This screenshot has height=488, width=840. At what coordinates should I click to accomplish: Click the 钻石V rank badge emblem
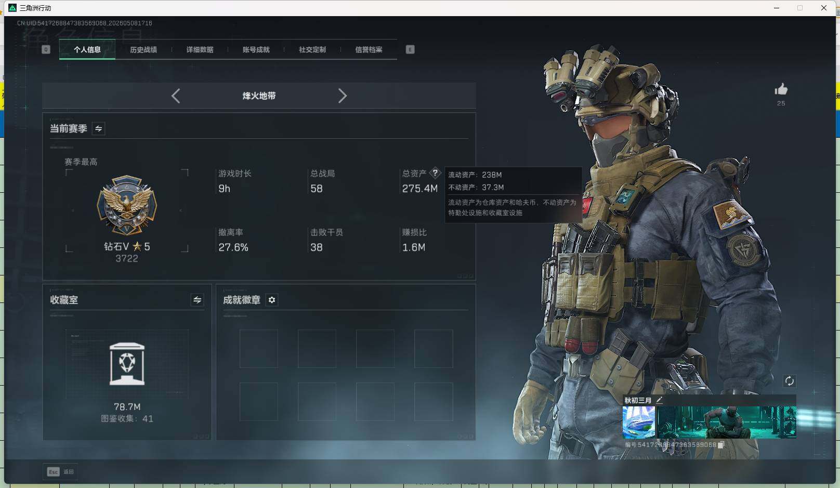[127, 205]
